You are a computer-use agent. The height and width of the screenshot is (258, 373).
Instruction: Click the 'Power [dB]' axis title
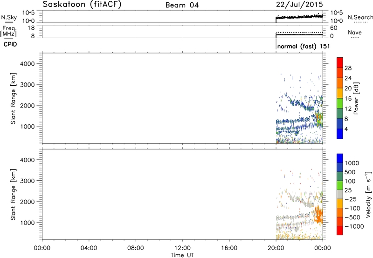pos(356,98)
